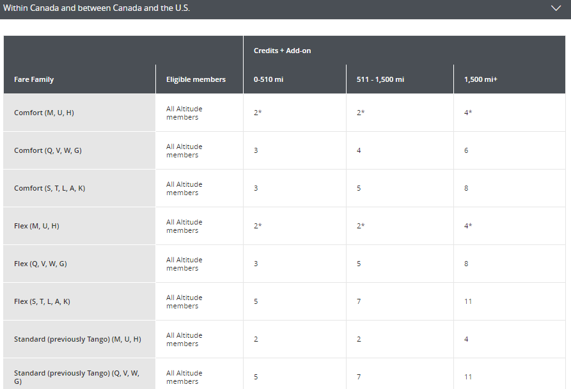Image resolution: width=571 pixels, height=389 pixels.
Task: Click the Flex (M, U, H) row label
Action: (36, 226)
